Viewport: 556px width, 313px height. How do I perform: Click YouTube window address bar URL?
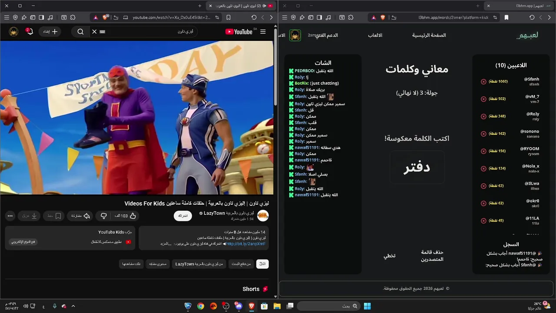[171, 17]
